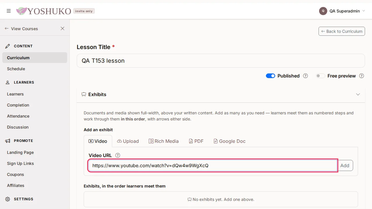This screenshot has height=209, width=372.
Task: Click the Back to Curriculum button
Action: click(x=342, y=31)
